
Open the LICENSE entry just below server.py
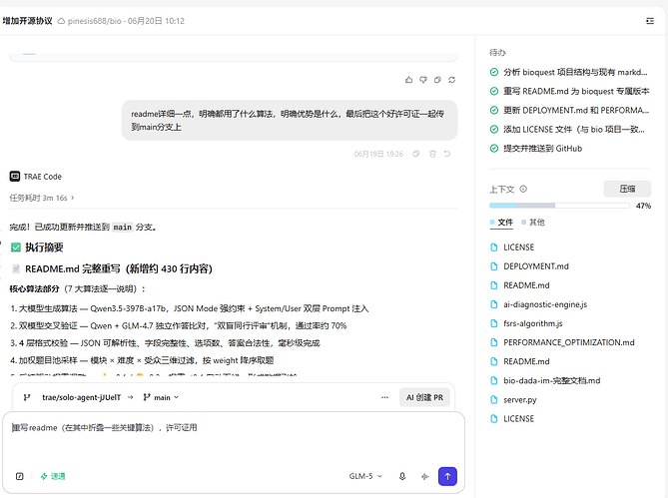click(x=518, y=419)
